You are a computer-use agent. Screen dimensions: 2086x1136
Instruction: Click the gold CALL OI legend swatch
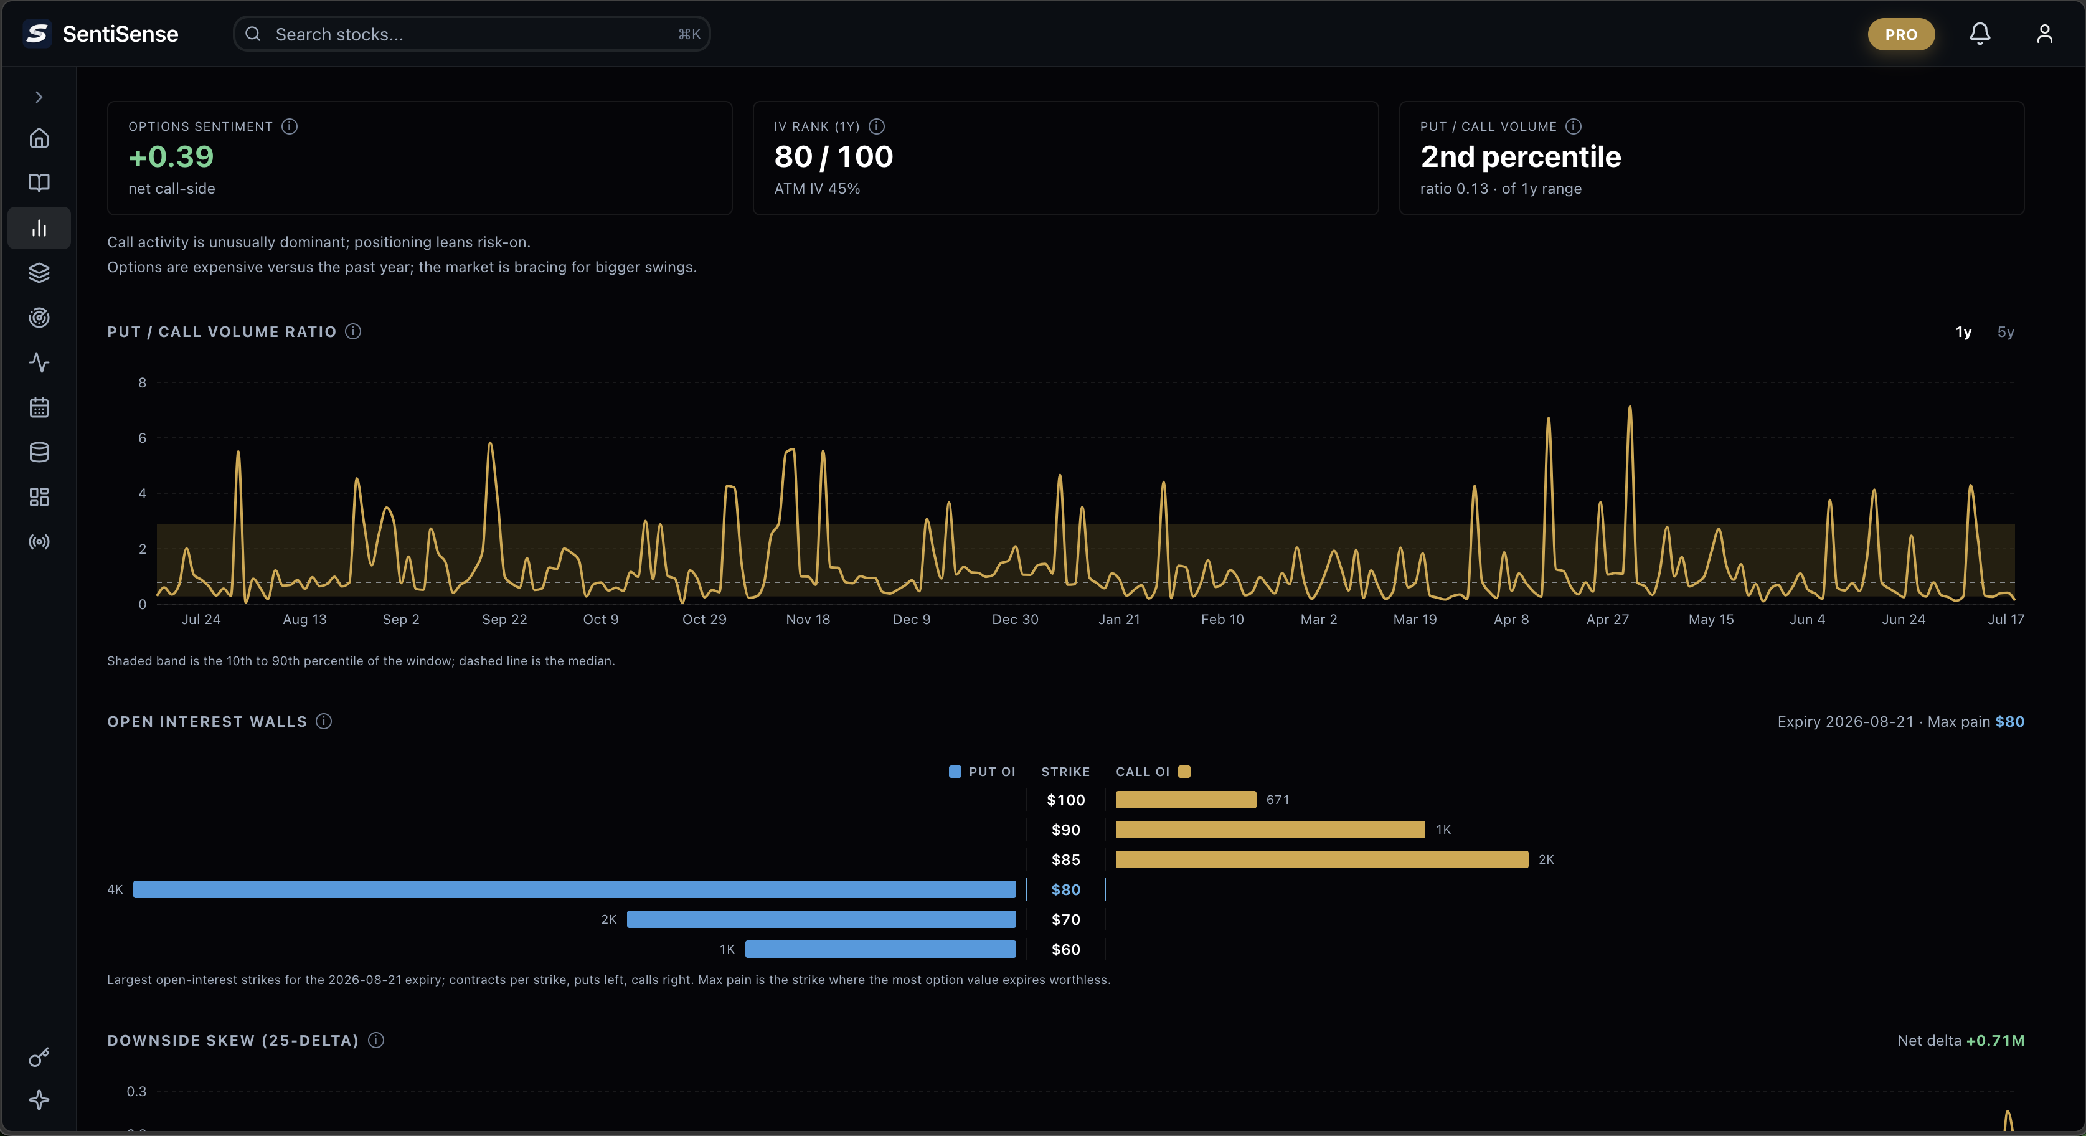tap(1184, 772)
